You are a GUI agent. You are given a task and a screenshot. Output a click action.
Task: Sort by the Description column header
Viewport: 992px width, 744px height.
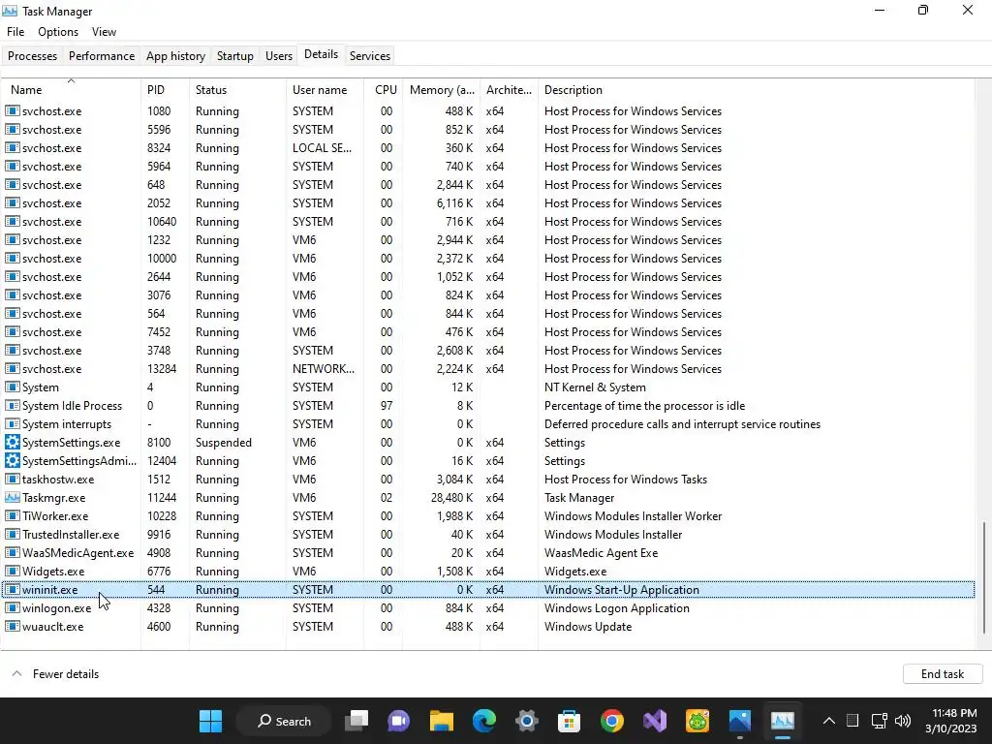[756, 90]
